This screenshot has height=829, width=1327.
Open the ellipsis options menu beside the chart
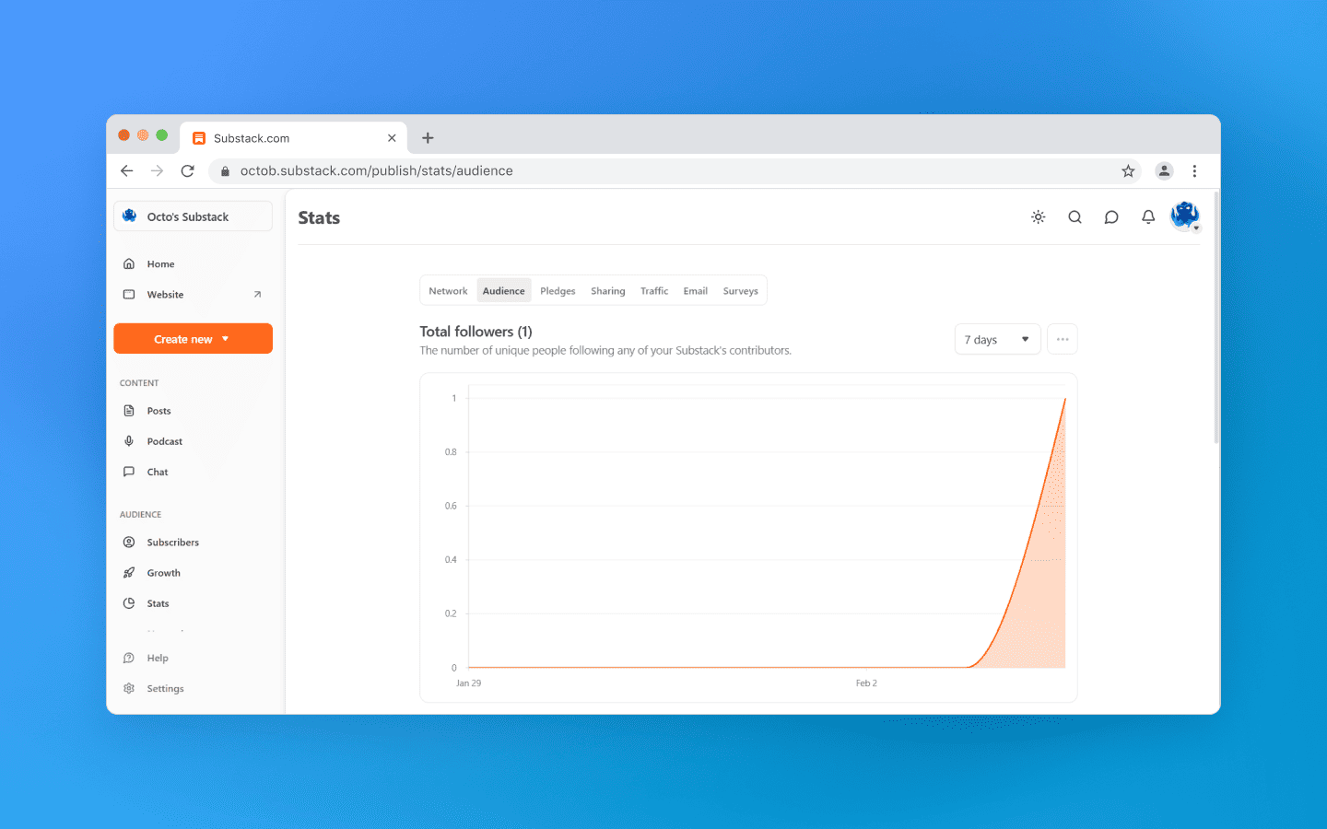point(1062,339)
